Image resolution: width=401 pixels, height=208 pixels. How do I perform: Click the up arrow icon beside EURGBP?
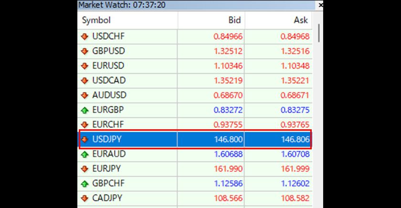85,110
